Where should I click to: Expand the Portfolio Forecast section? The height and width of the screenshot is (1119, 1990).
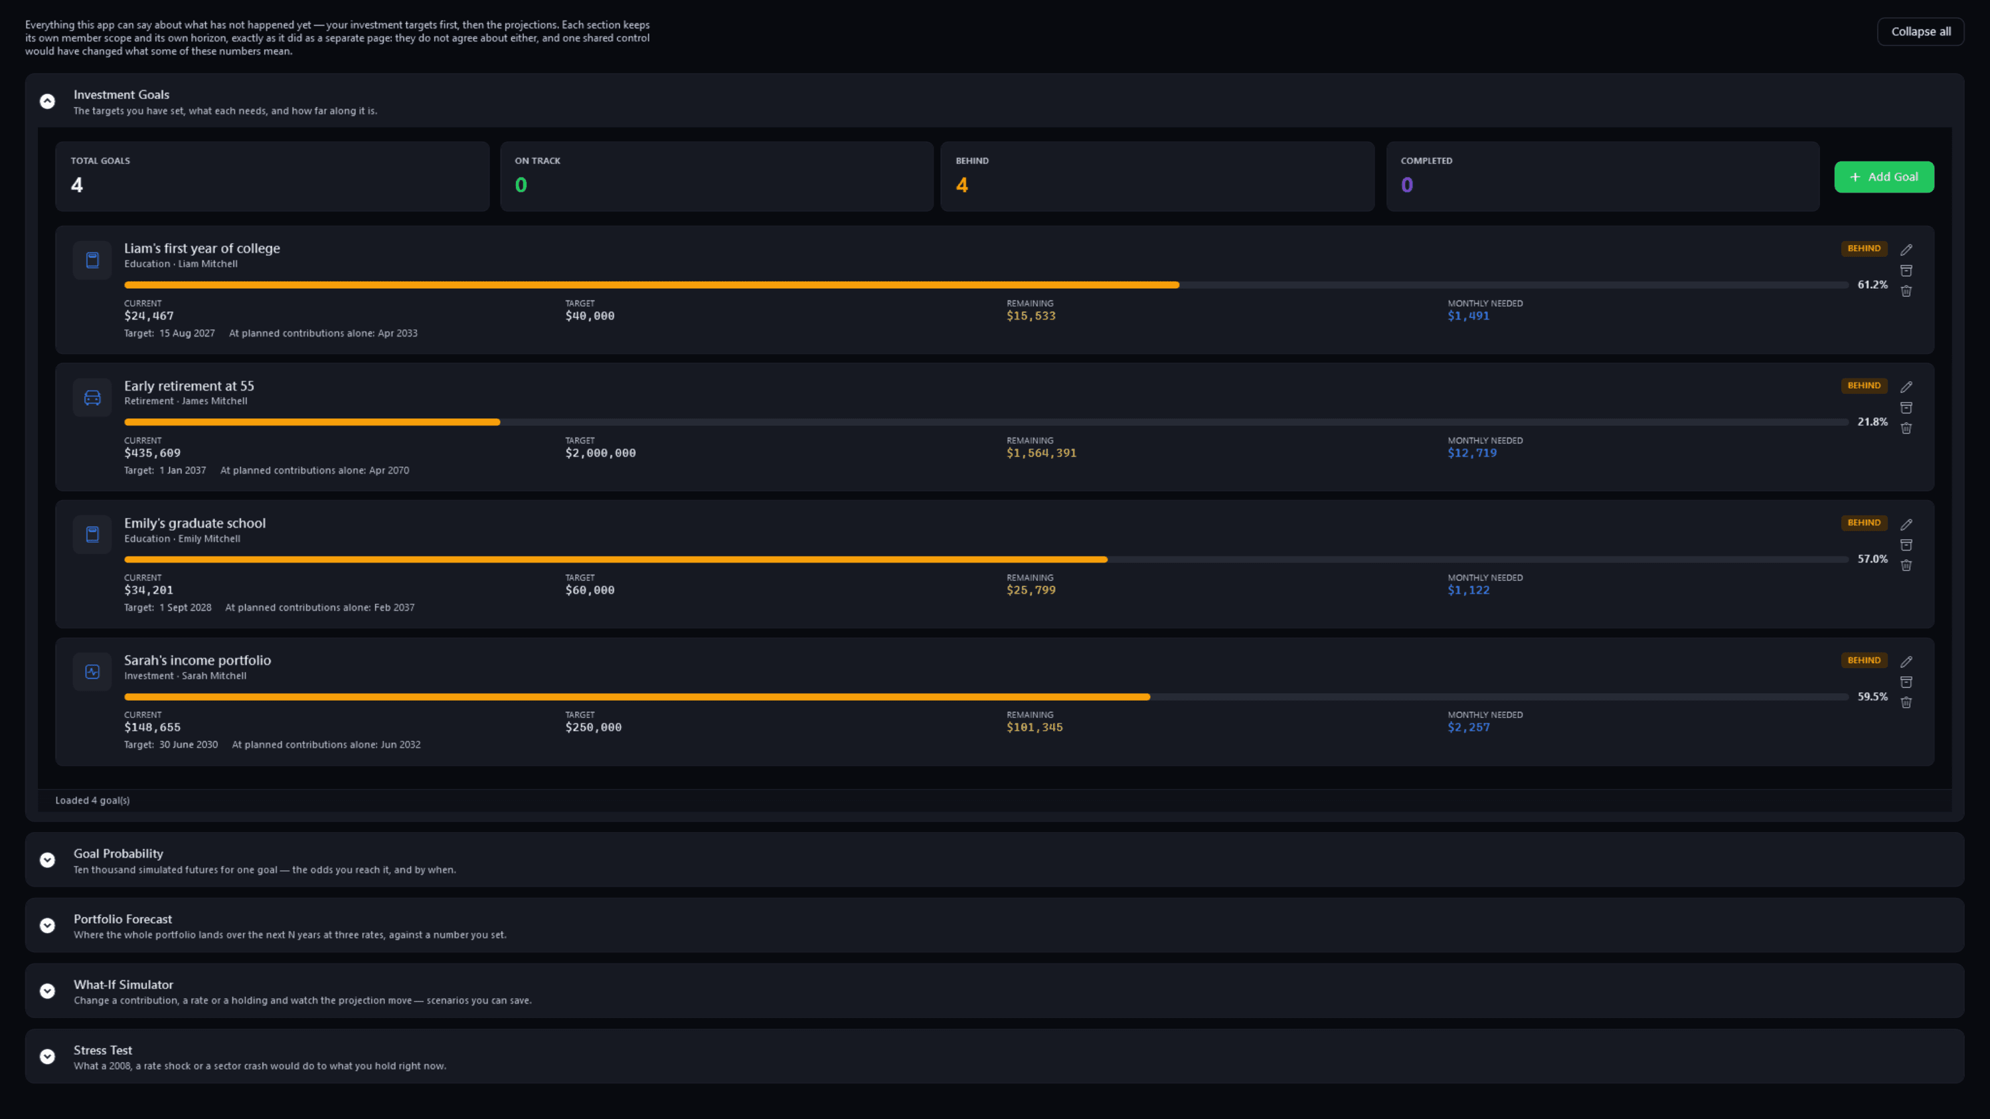click(x=47, y=926)
